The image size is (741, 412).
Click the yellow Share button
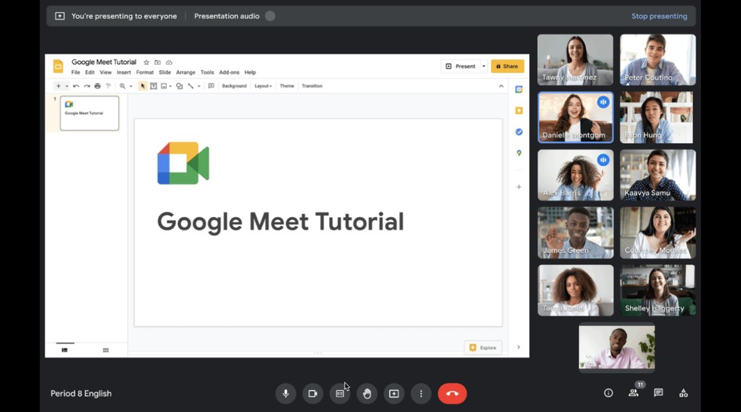[x=507, y=66]
